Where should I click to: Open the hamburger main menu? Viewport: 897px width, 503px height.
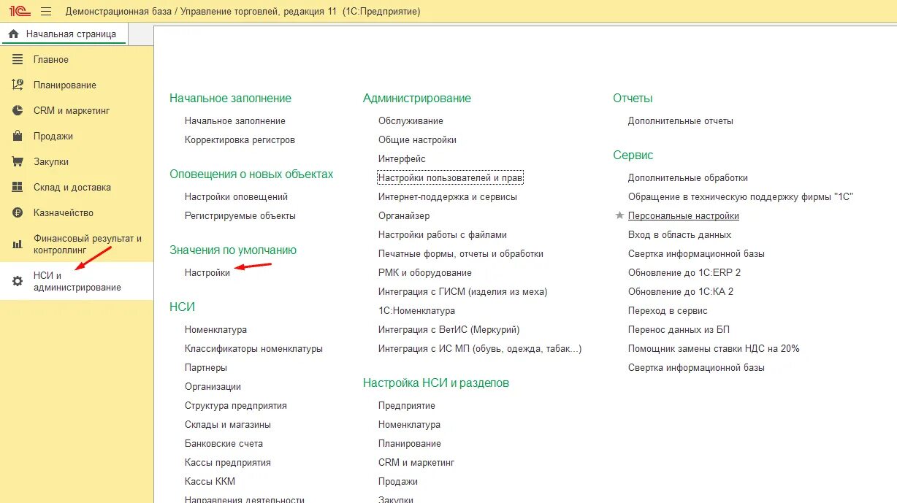point(46,12)
